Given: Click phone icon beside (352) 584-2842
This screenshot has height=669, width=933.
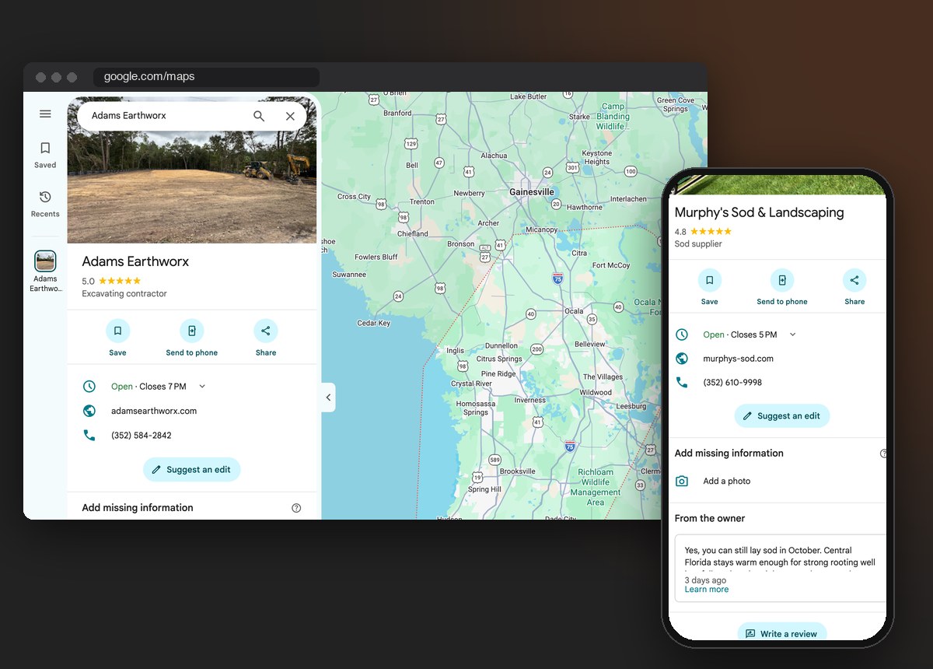Looking at the screenshot, I should point(89,436).
